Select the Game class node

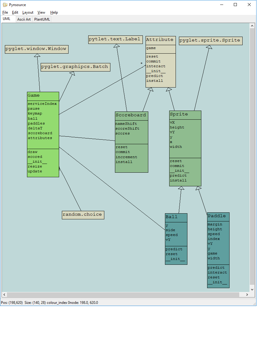coord(43,95)
